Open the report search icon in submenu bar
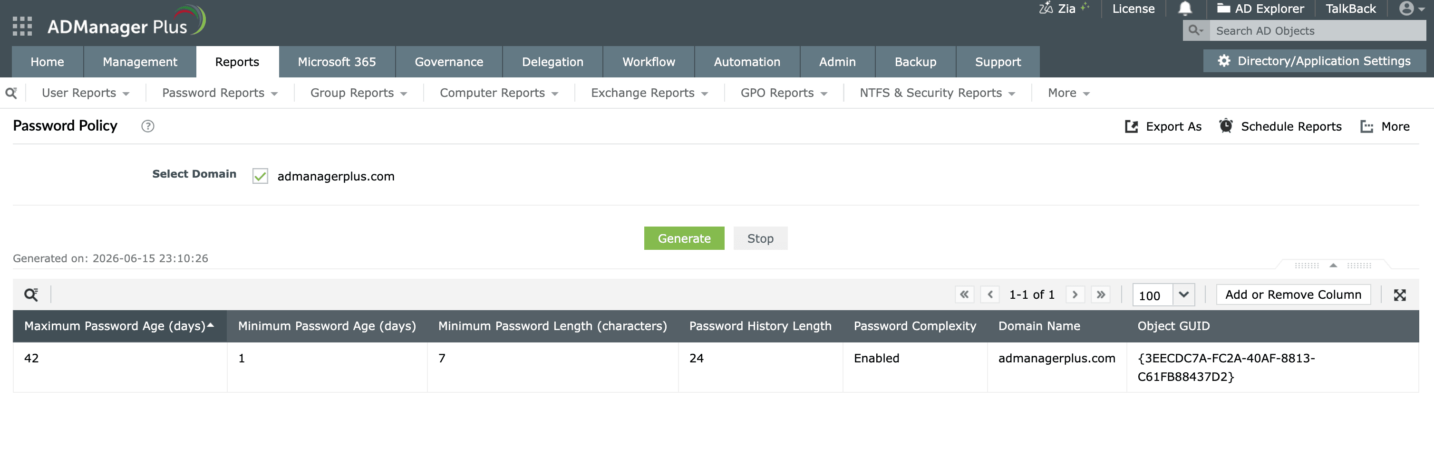Image resolution: width=1434 pixels, height=455 pixels. click(11, 92)
